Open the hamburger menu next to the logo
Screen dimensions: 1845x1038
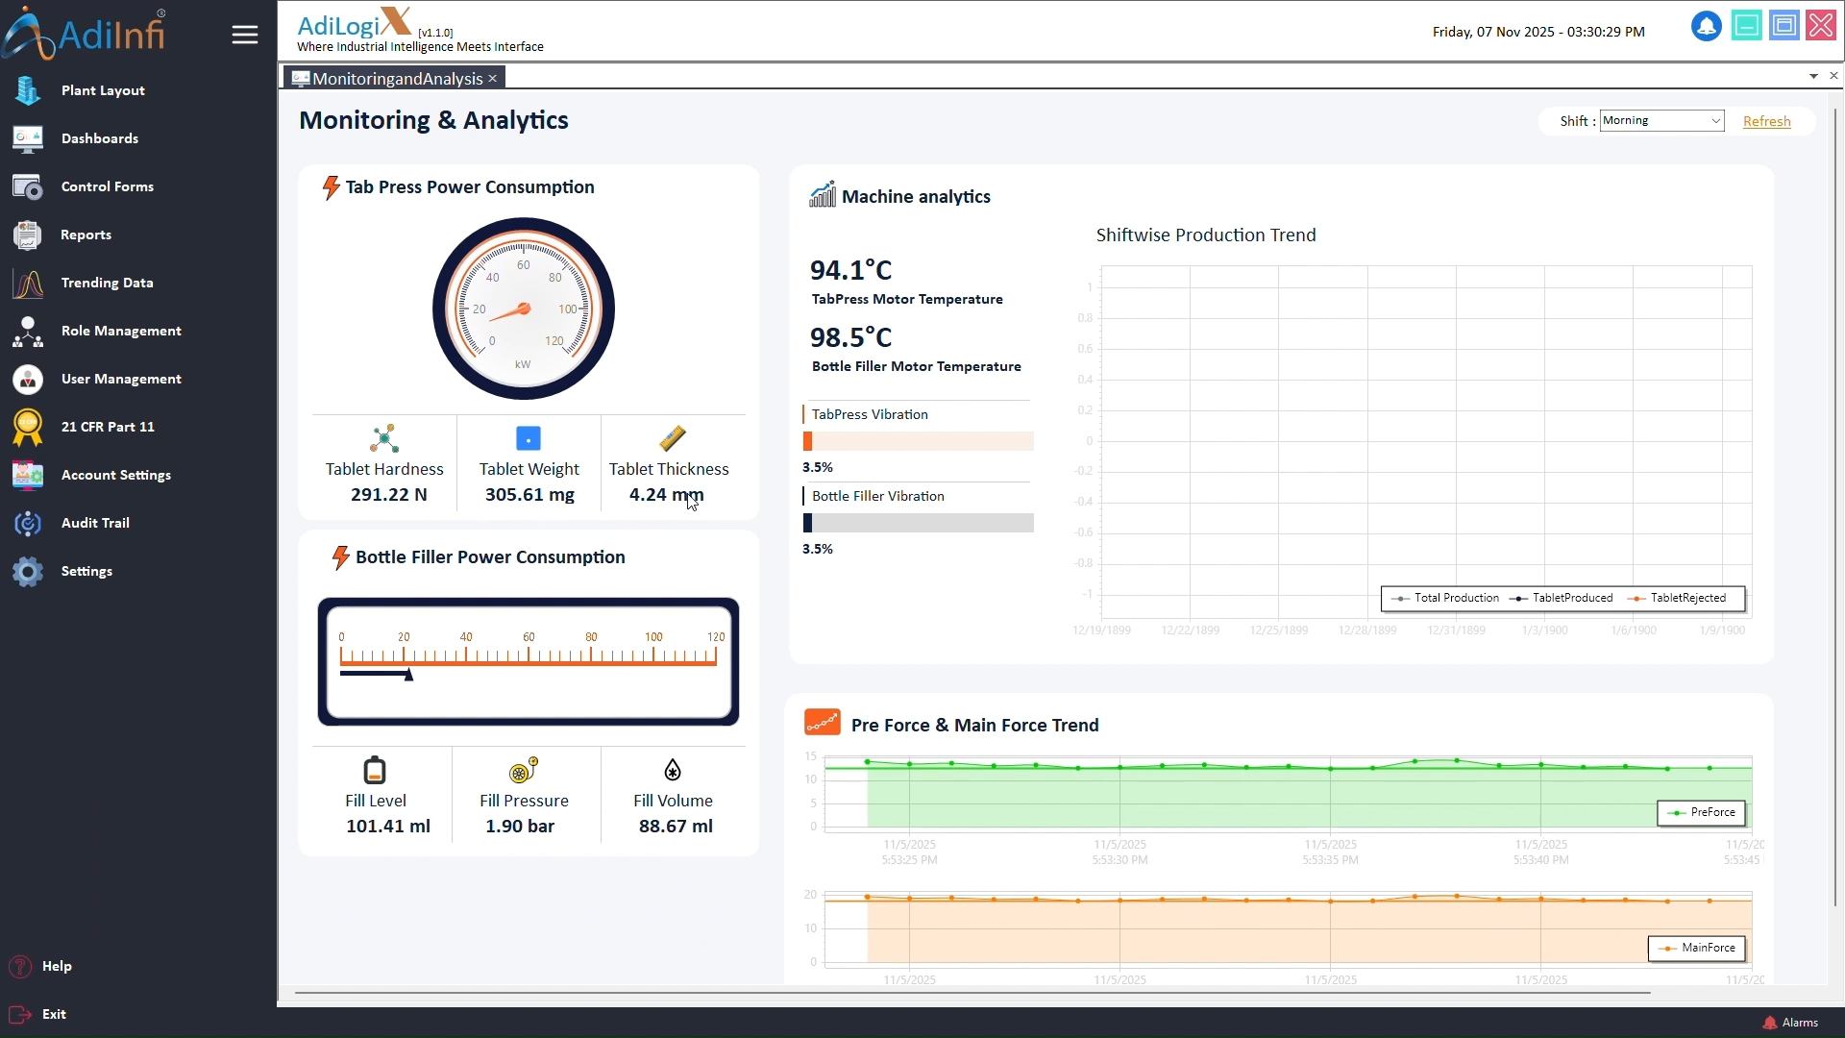(245, 34)
